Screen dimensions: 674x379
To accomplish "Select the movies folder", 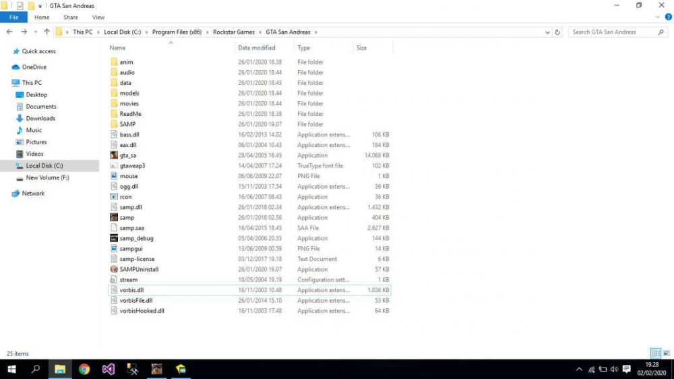I will click(x=129, y=104).
